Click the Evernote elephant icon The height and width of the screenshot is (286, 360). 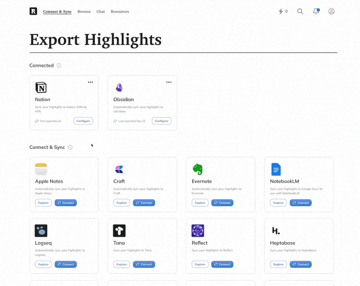point(197,169)
